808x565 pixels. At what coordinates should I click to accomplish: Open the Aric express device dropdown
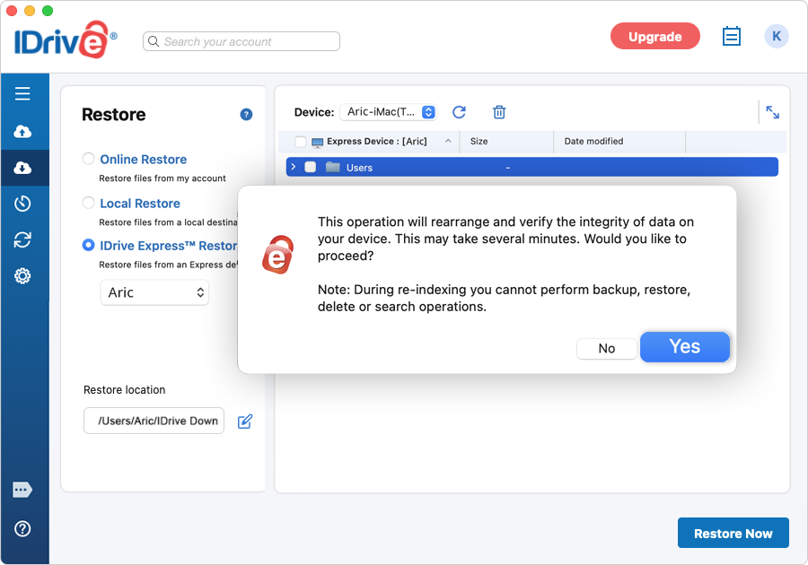coord(154,292)
